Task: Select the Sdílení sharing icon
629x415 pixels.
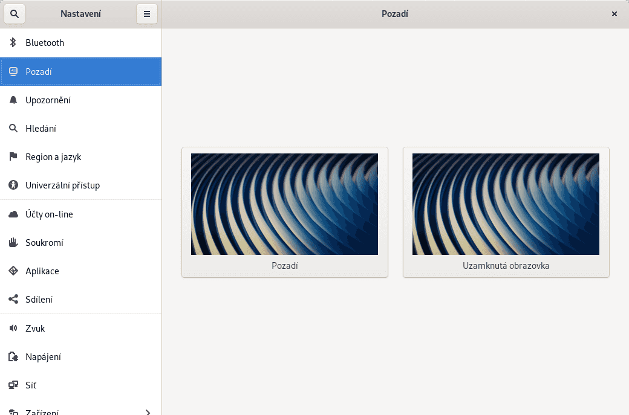Action: pos(13,299)
